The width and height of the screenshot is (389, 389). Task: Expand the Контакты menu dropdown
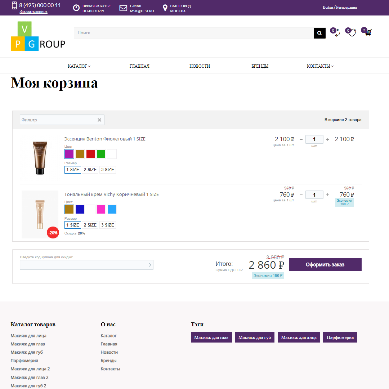320,66
